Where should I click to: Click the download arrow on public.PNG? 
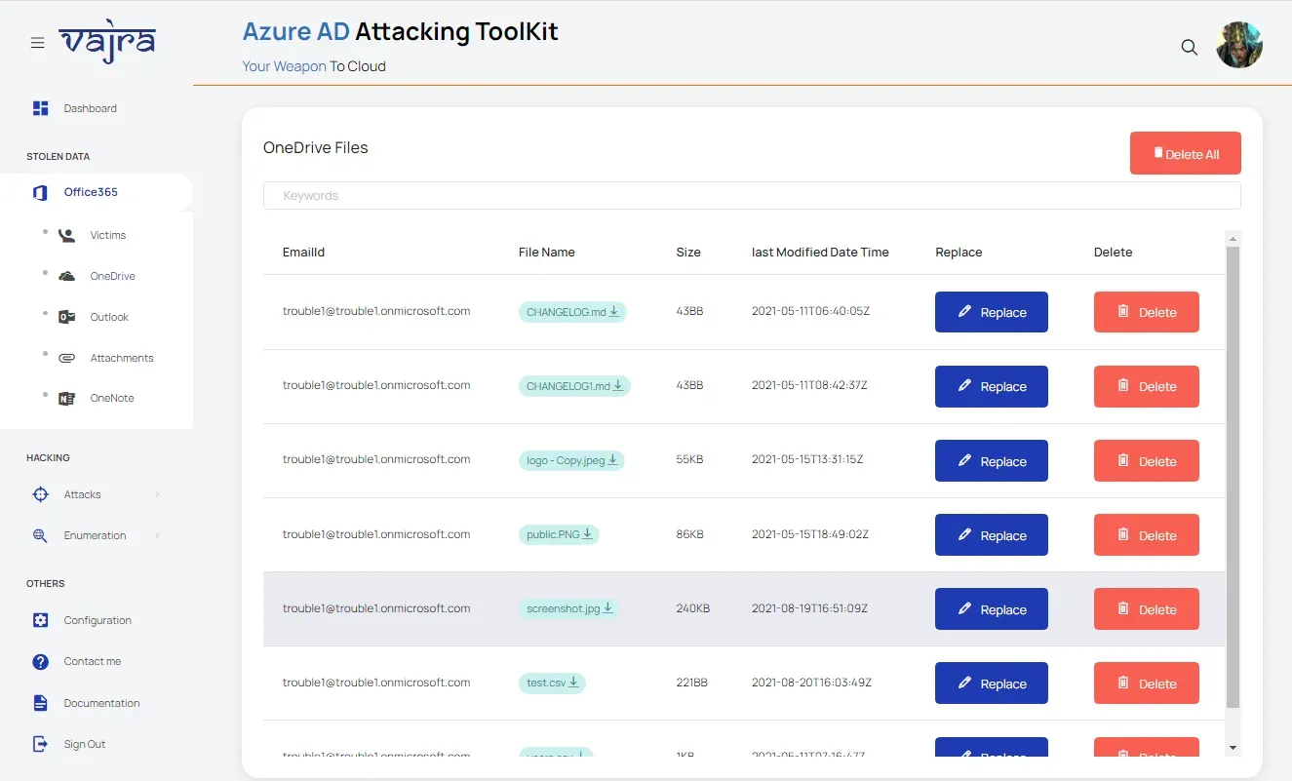point(588,533)
